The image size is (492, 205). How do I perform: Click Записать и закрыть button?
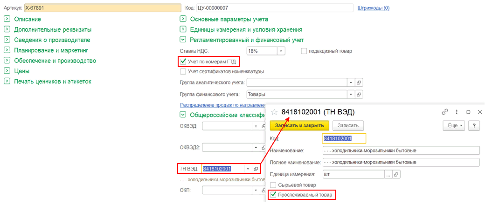(x=299, y=125)
